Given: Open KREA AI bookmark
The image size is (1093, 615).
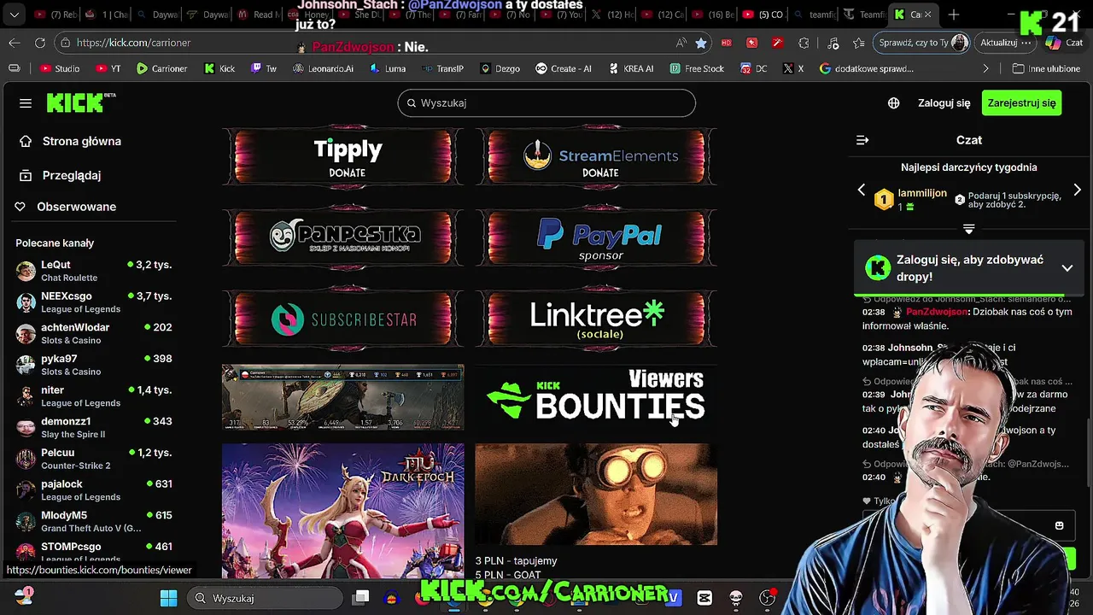Looking at the screenshot, I should pyautogui.click(x=630, y=68).
